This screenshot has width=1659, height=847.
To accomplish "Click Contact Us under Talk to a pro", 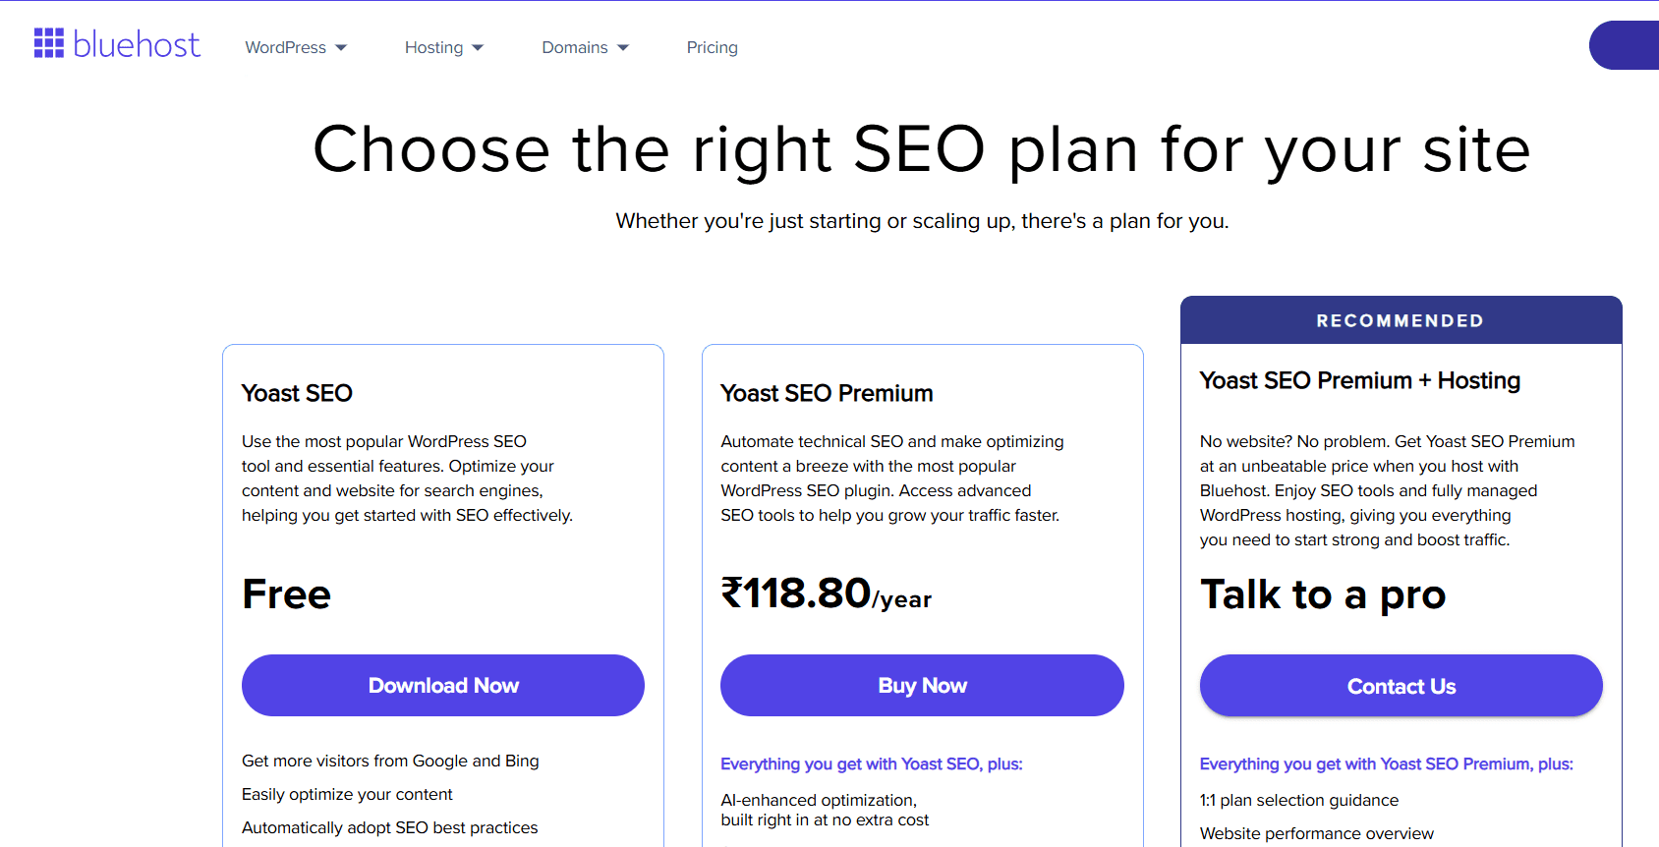I will [x=1401, y=685].
